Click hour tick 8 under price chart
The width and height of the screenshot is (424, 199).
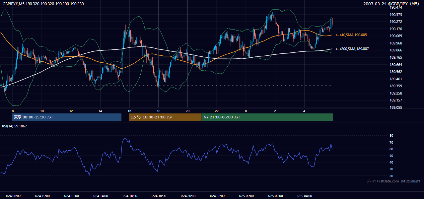coord(13,111)
